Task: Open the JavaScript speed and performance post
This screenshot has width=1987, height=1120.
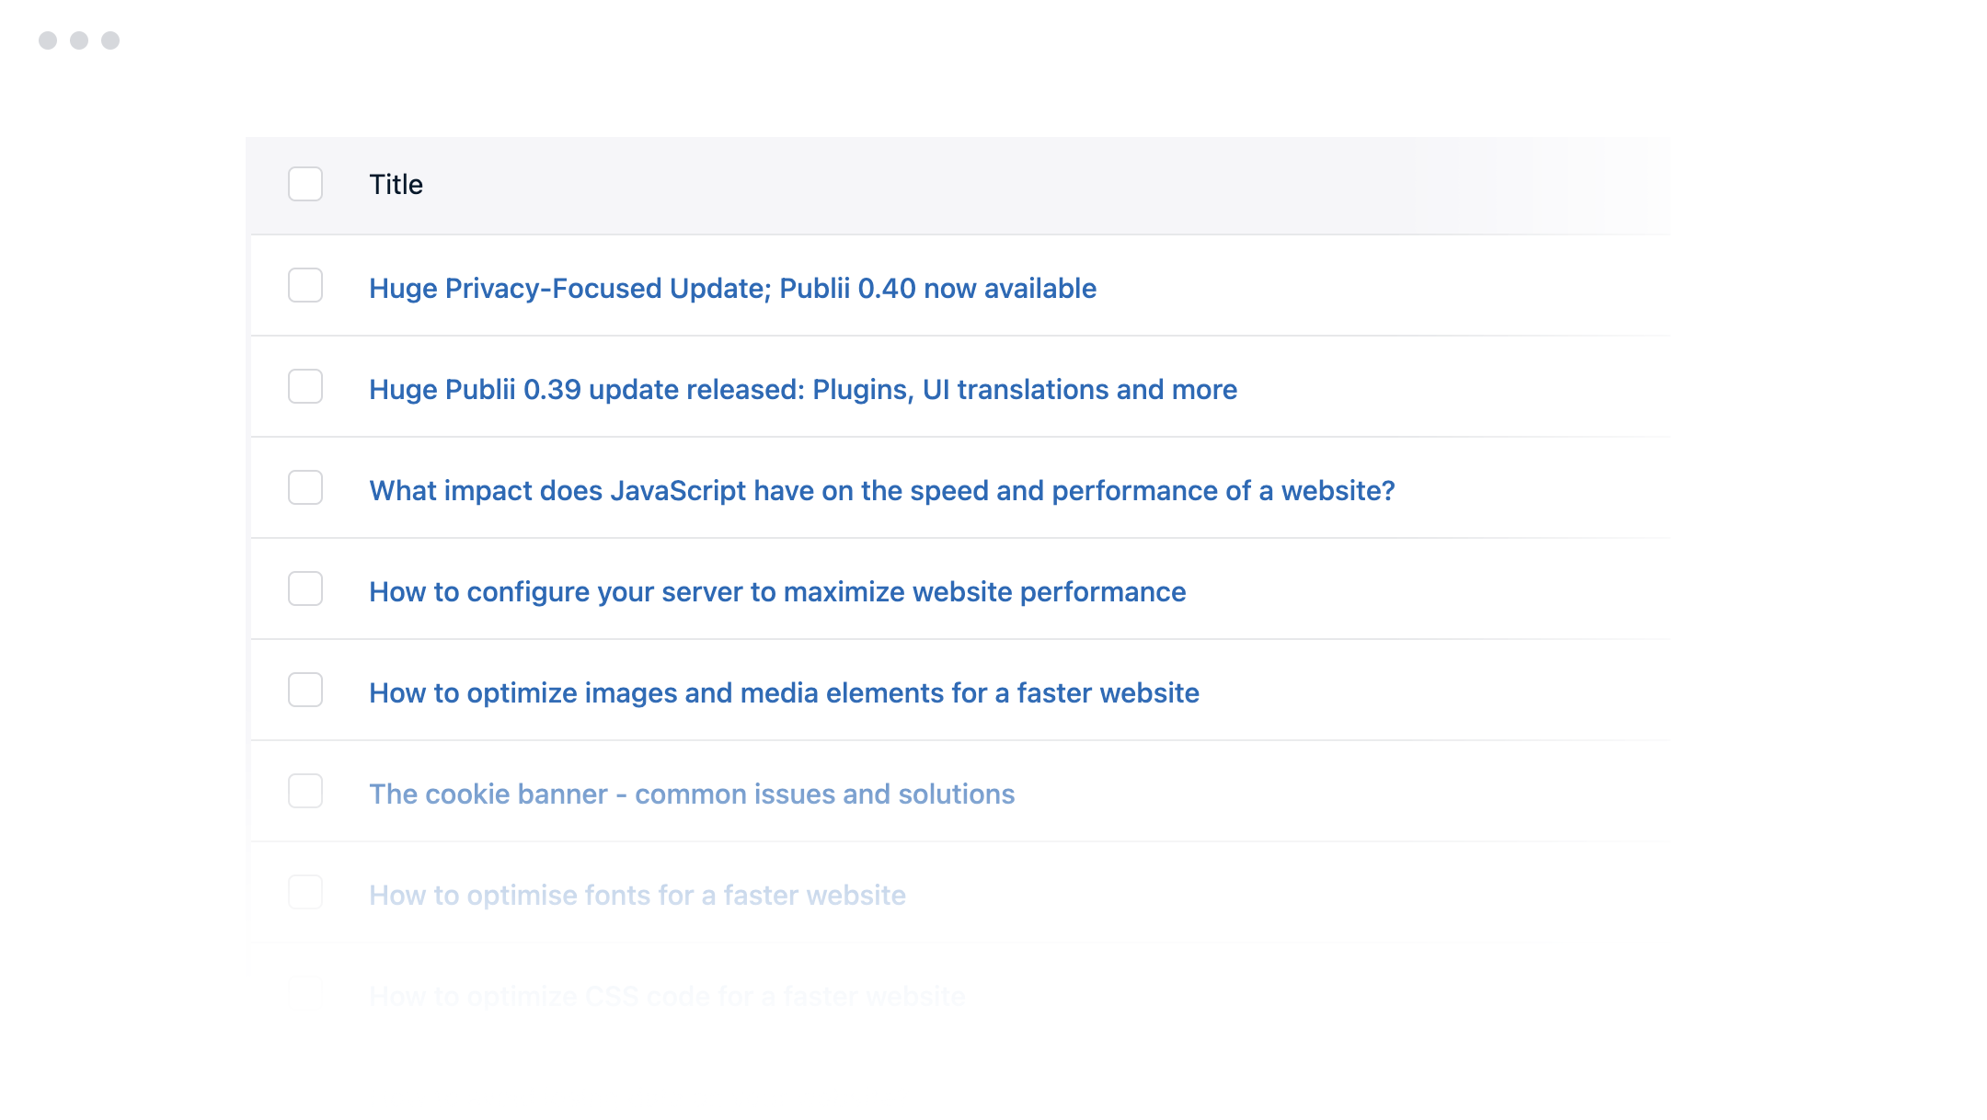Action: 881,491
